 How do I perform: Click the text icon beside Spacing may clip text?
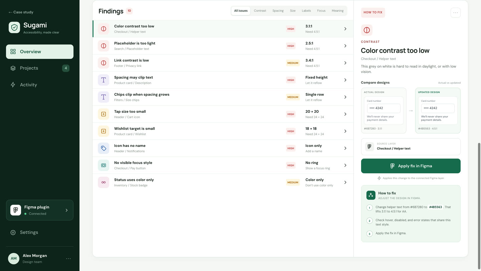coord(104,80)
